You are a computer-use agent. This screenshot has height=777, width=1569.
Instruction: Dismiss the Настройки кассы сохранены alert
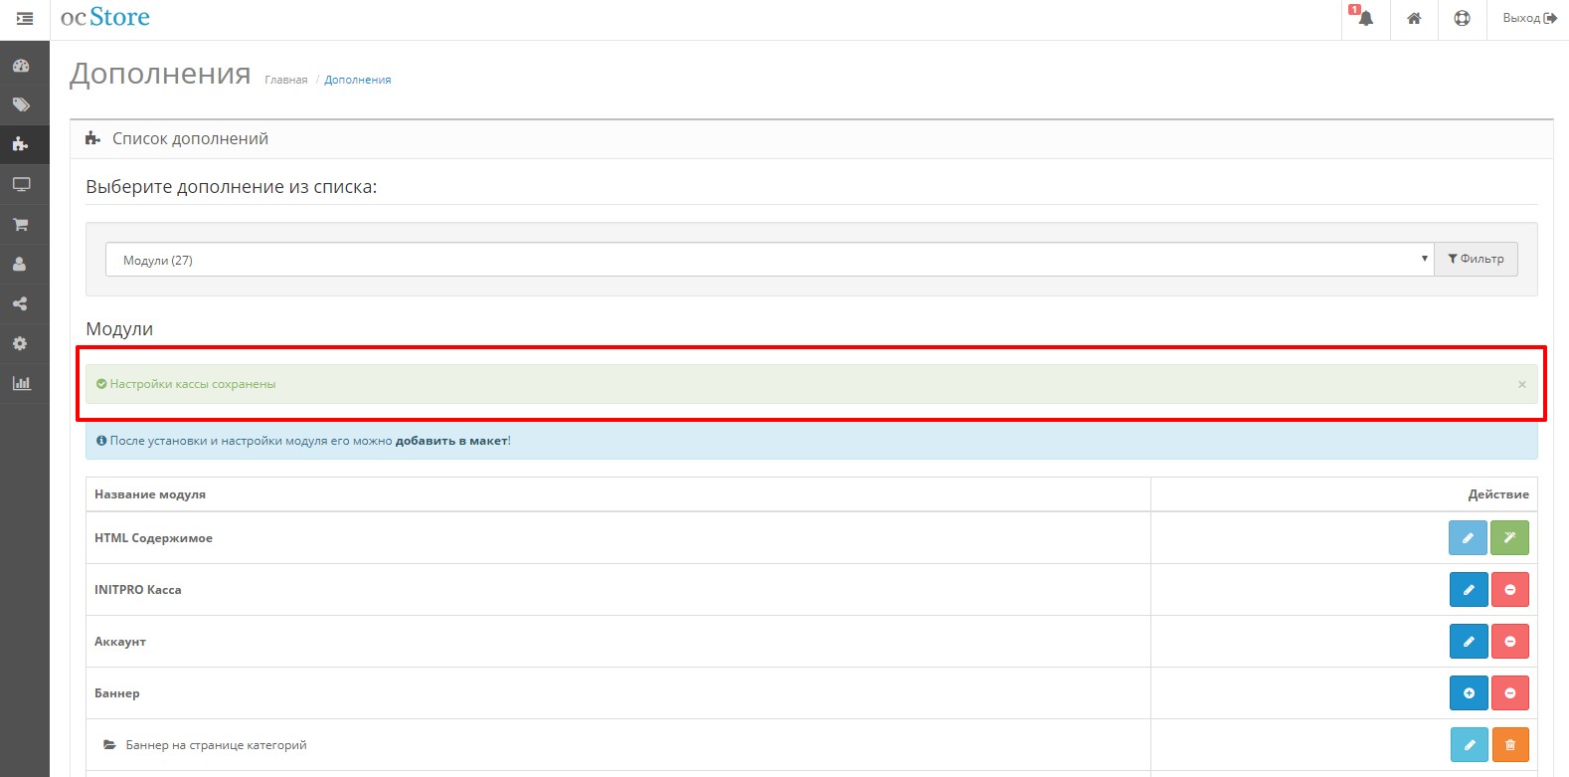tap(1521, 384)
